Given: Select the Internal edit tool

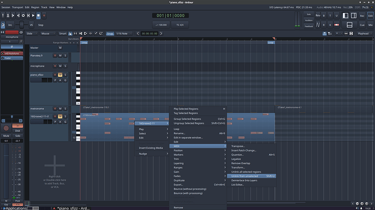Looking at the screenshot, I should pos(101,34).
